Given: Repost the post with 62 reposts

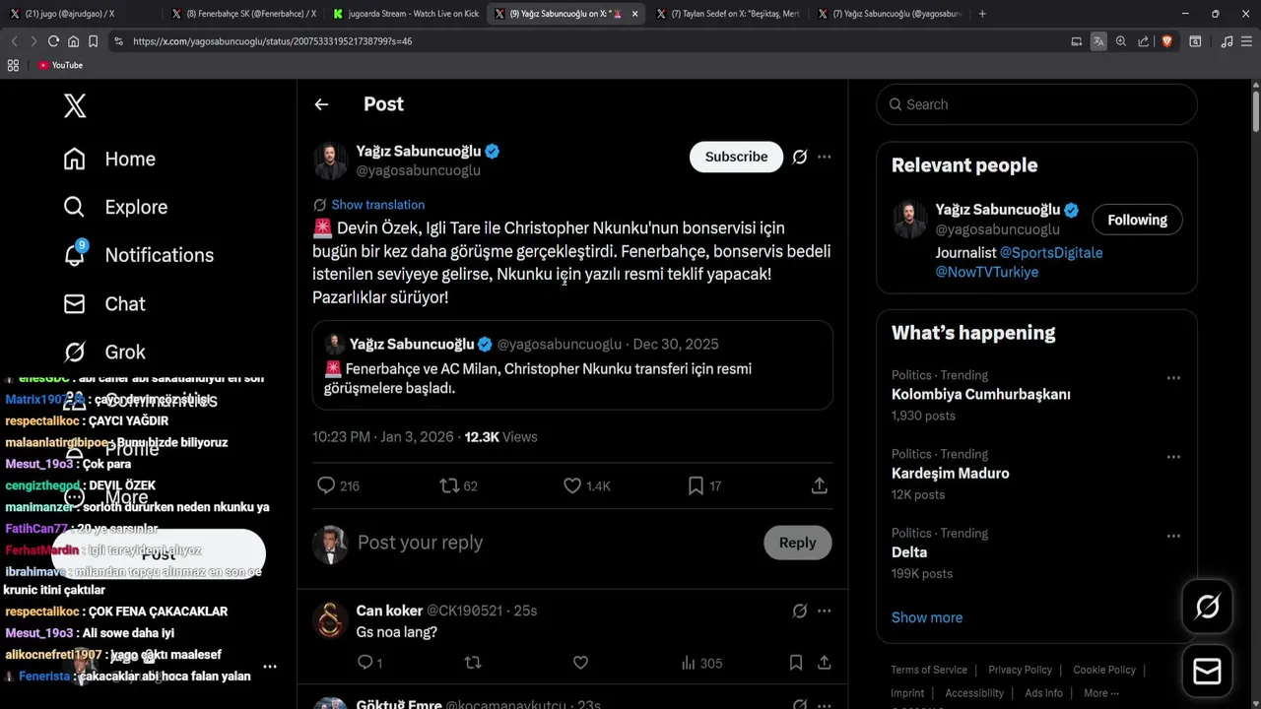Looking at the screenshot, I should 448,485.
